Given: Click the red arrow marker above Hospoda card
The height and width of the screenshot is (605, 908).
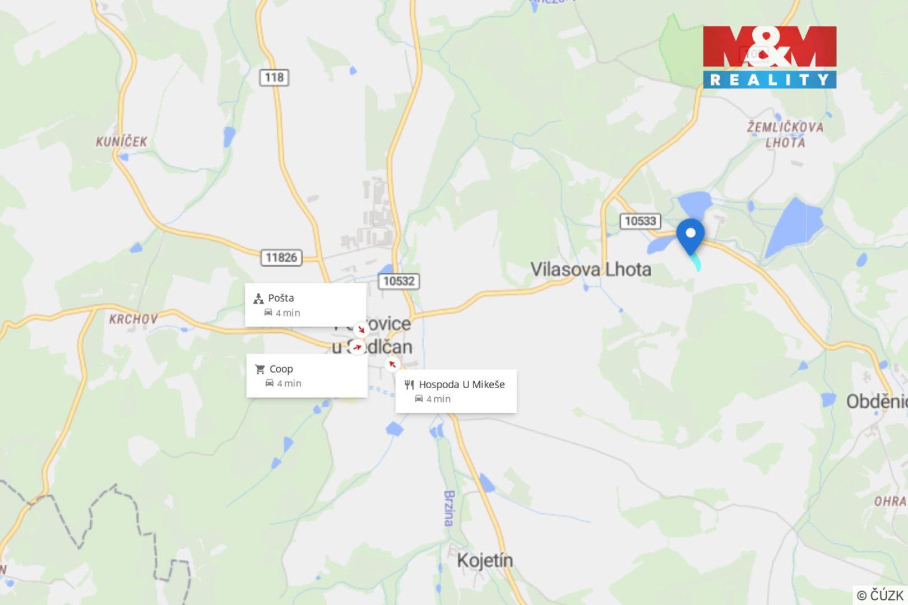Looking at the screenshot, I should 392,364.
